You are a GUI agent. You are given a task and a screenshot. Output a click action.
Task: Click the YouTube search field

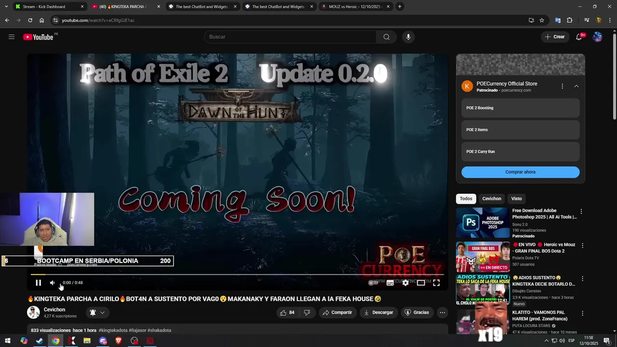(x=291, y=37)
